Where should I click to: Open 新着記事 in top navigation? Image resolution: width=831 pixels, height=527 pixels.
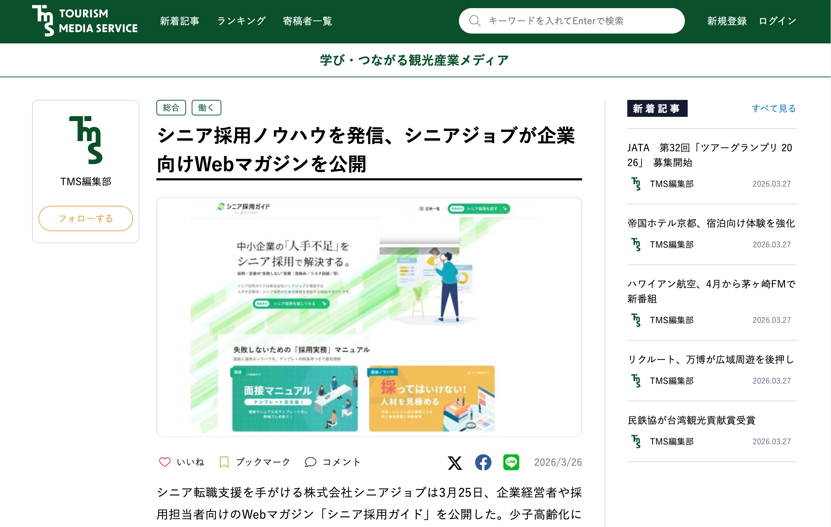pyautogui.click(x=179, y=21)
